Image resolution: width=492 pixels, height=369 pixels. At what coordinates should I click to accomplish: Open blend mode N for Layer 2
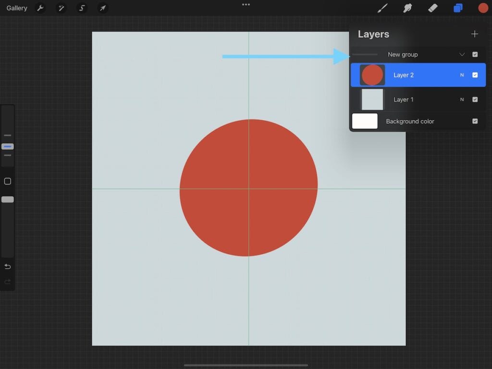[x=462, y=75]
